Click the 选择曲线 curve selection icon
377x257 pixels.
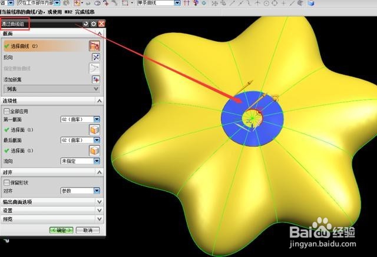tap(94, 46)
